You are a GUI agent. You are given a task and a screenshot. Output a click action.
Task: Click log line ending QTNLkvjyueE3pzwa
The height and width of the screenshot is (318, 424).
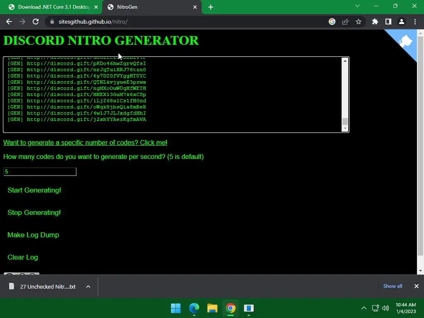pyautogui.click(x=77, y=82)
